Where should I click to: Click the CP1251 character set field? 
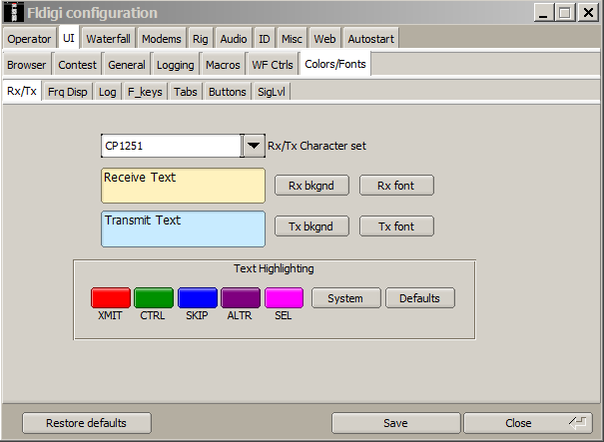[170, 146]
